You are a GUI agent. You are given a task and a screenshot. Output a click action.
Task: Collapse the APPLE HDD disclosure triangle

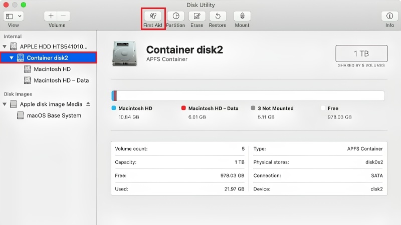click(5, 46)
